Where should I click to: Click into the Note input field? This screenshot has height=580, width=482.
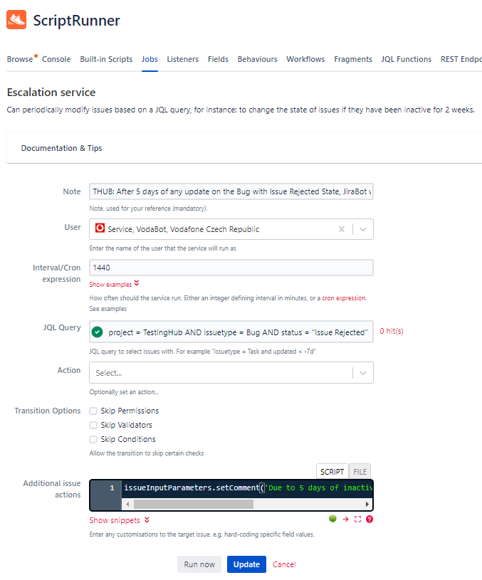pos(231,191)
